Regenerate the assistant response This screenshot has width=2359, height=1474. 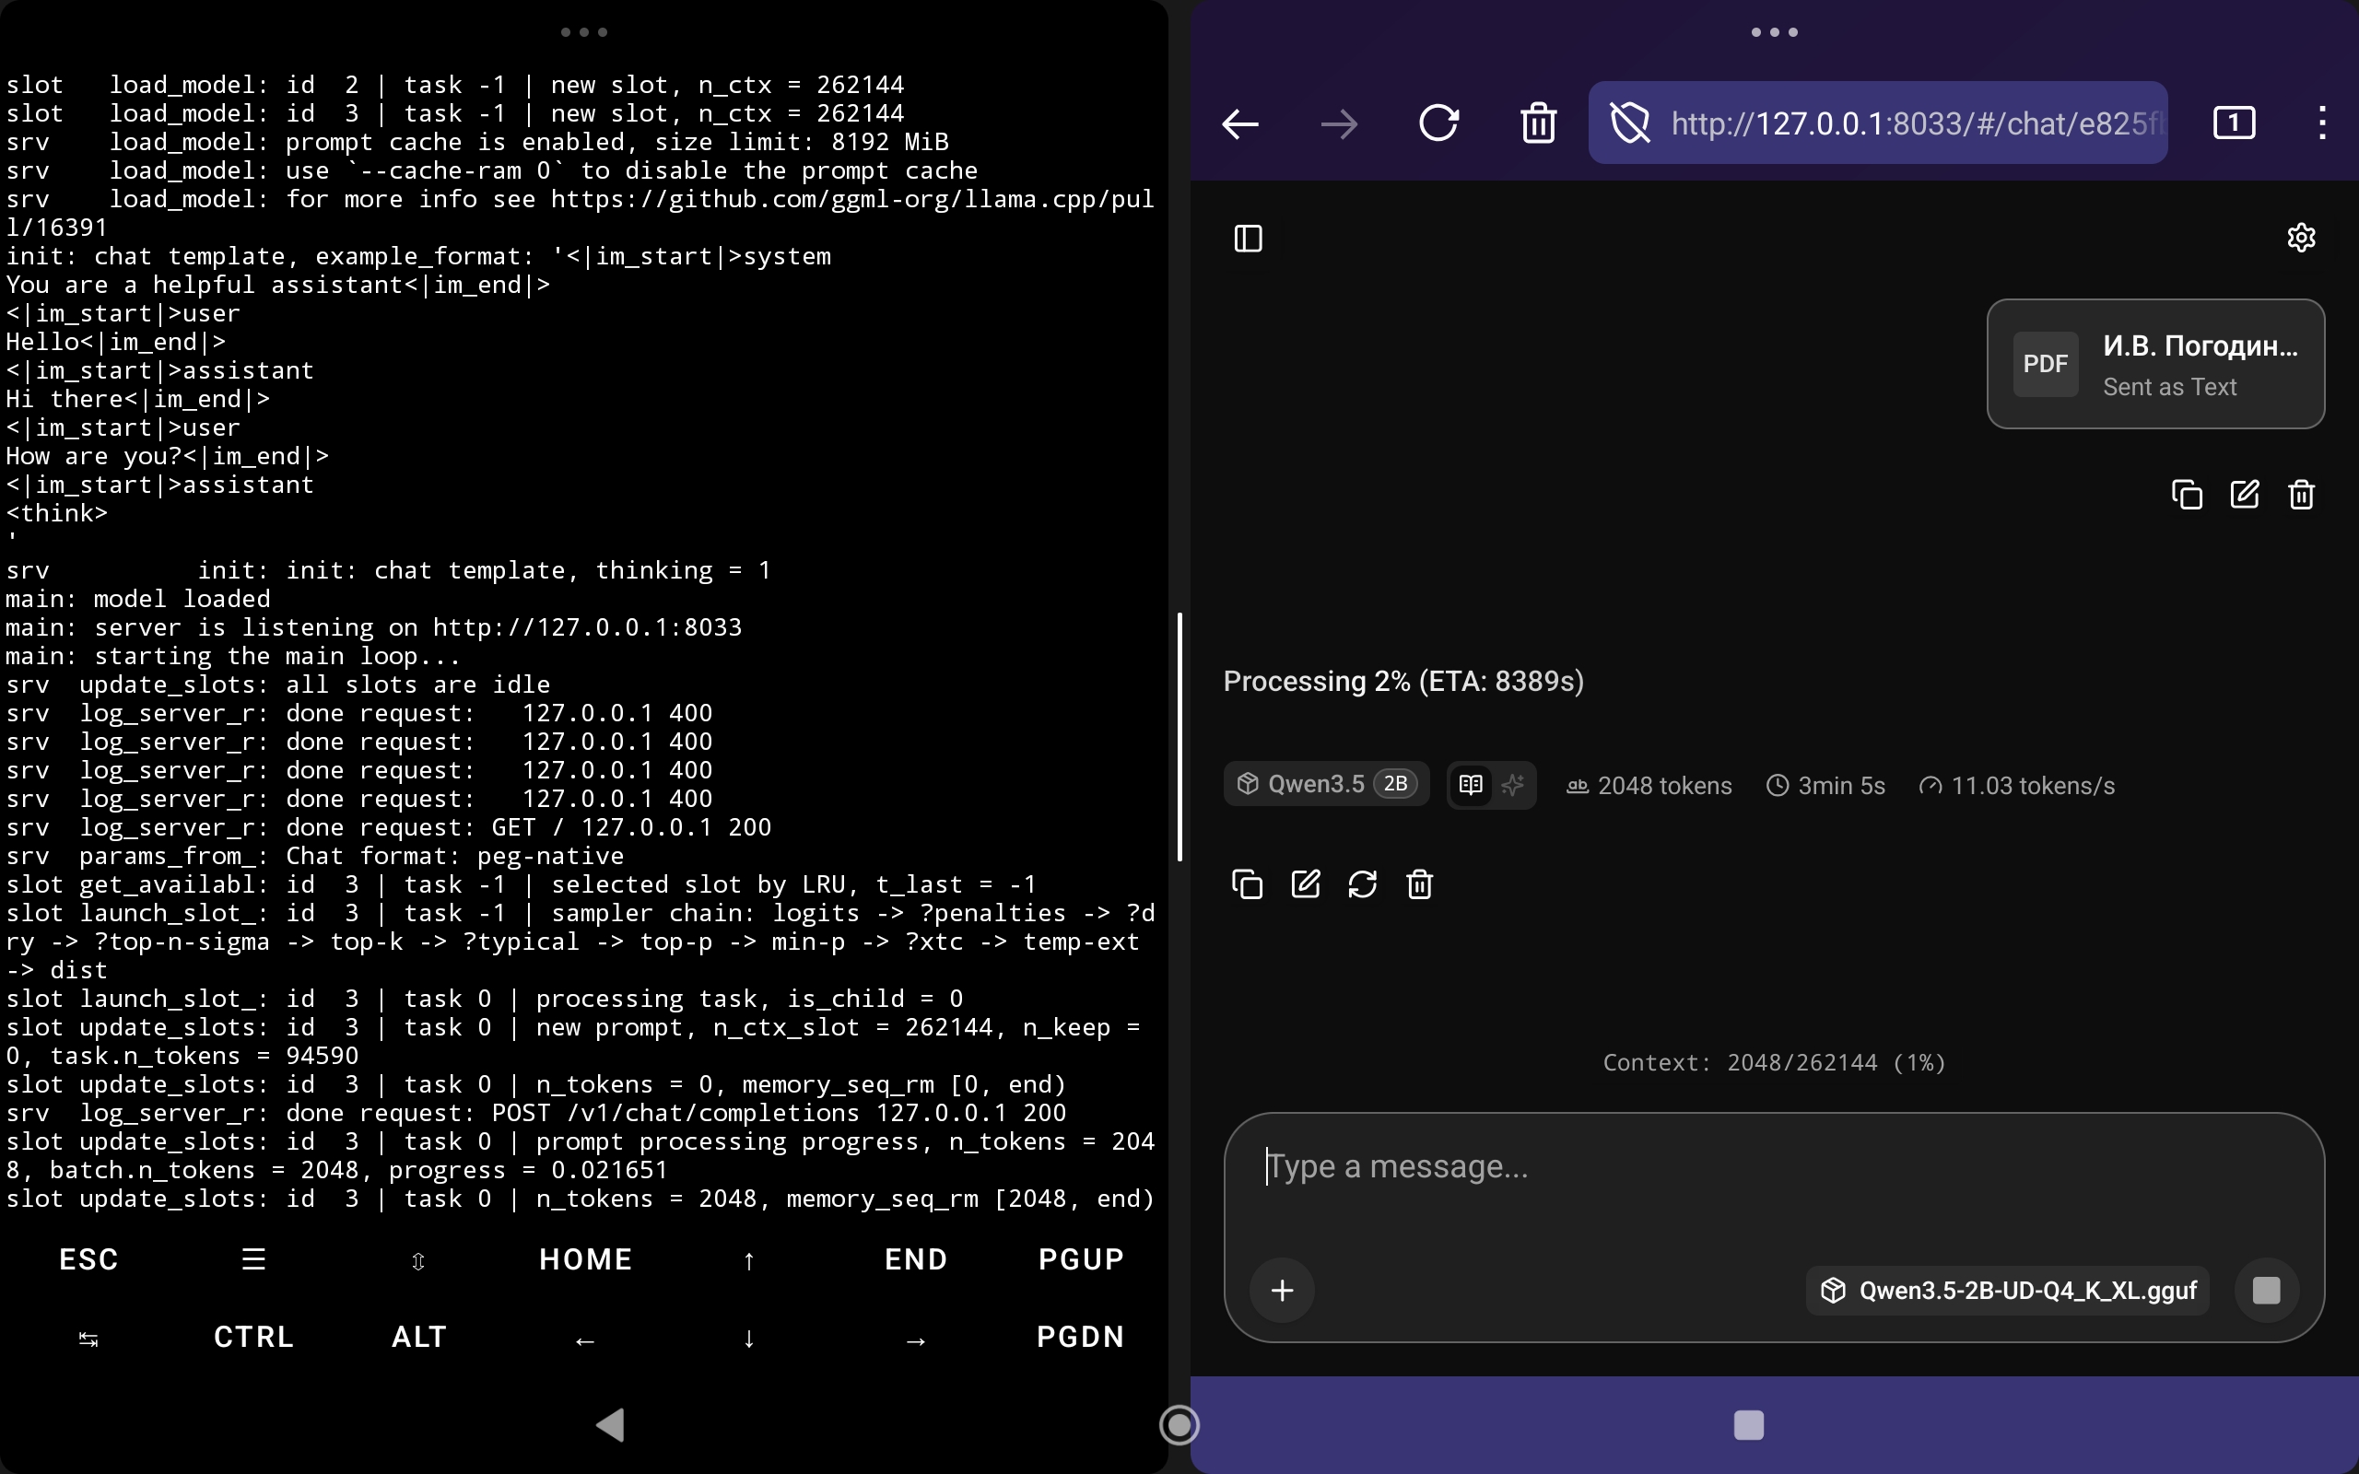[x=1363, y=884]
